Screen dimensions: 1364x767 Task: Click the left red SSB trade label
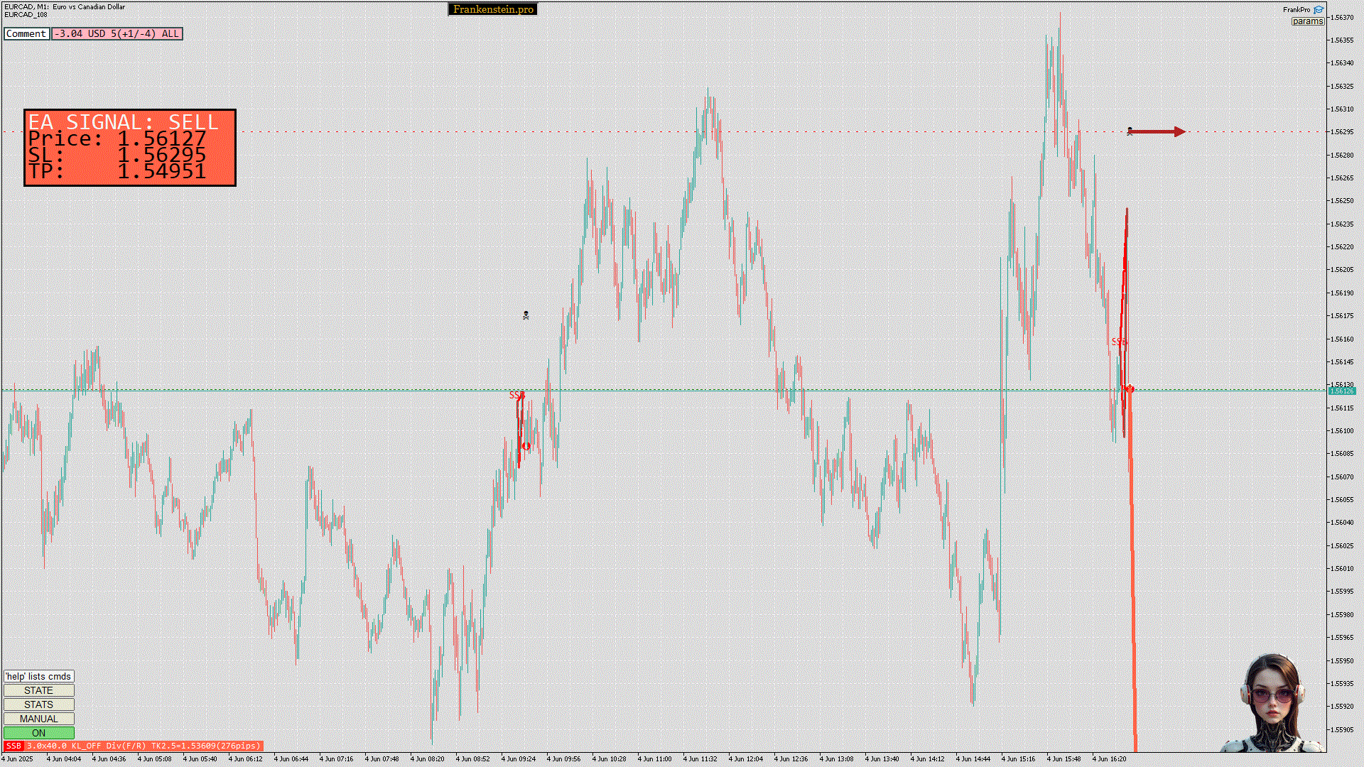point(516,396)
